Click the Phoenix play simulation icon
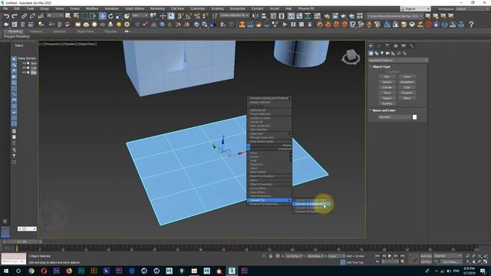Screen dimensions: 491x276 coord(285,25)
